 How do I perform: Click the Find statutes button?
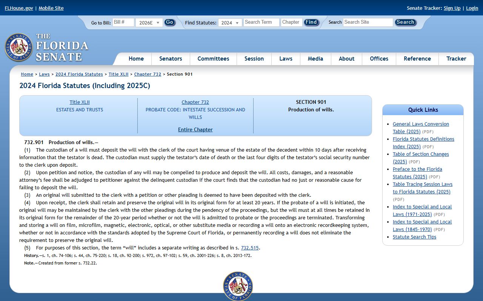(x=311, y=22)
